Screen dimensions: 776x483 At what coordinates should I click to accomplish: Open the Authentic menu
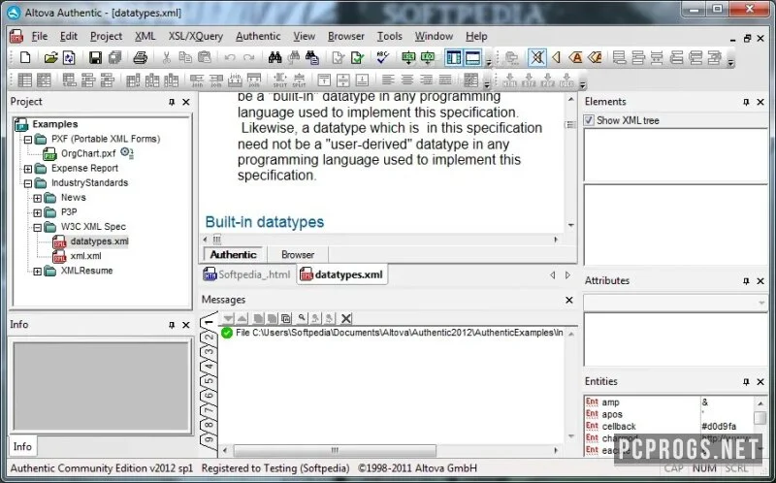pos(258,36)
